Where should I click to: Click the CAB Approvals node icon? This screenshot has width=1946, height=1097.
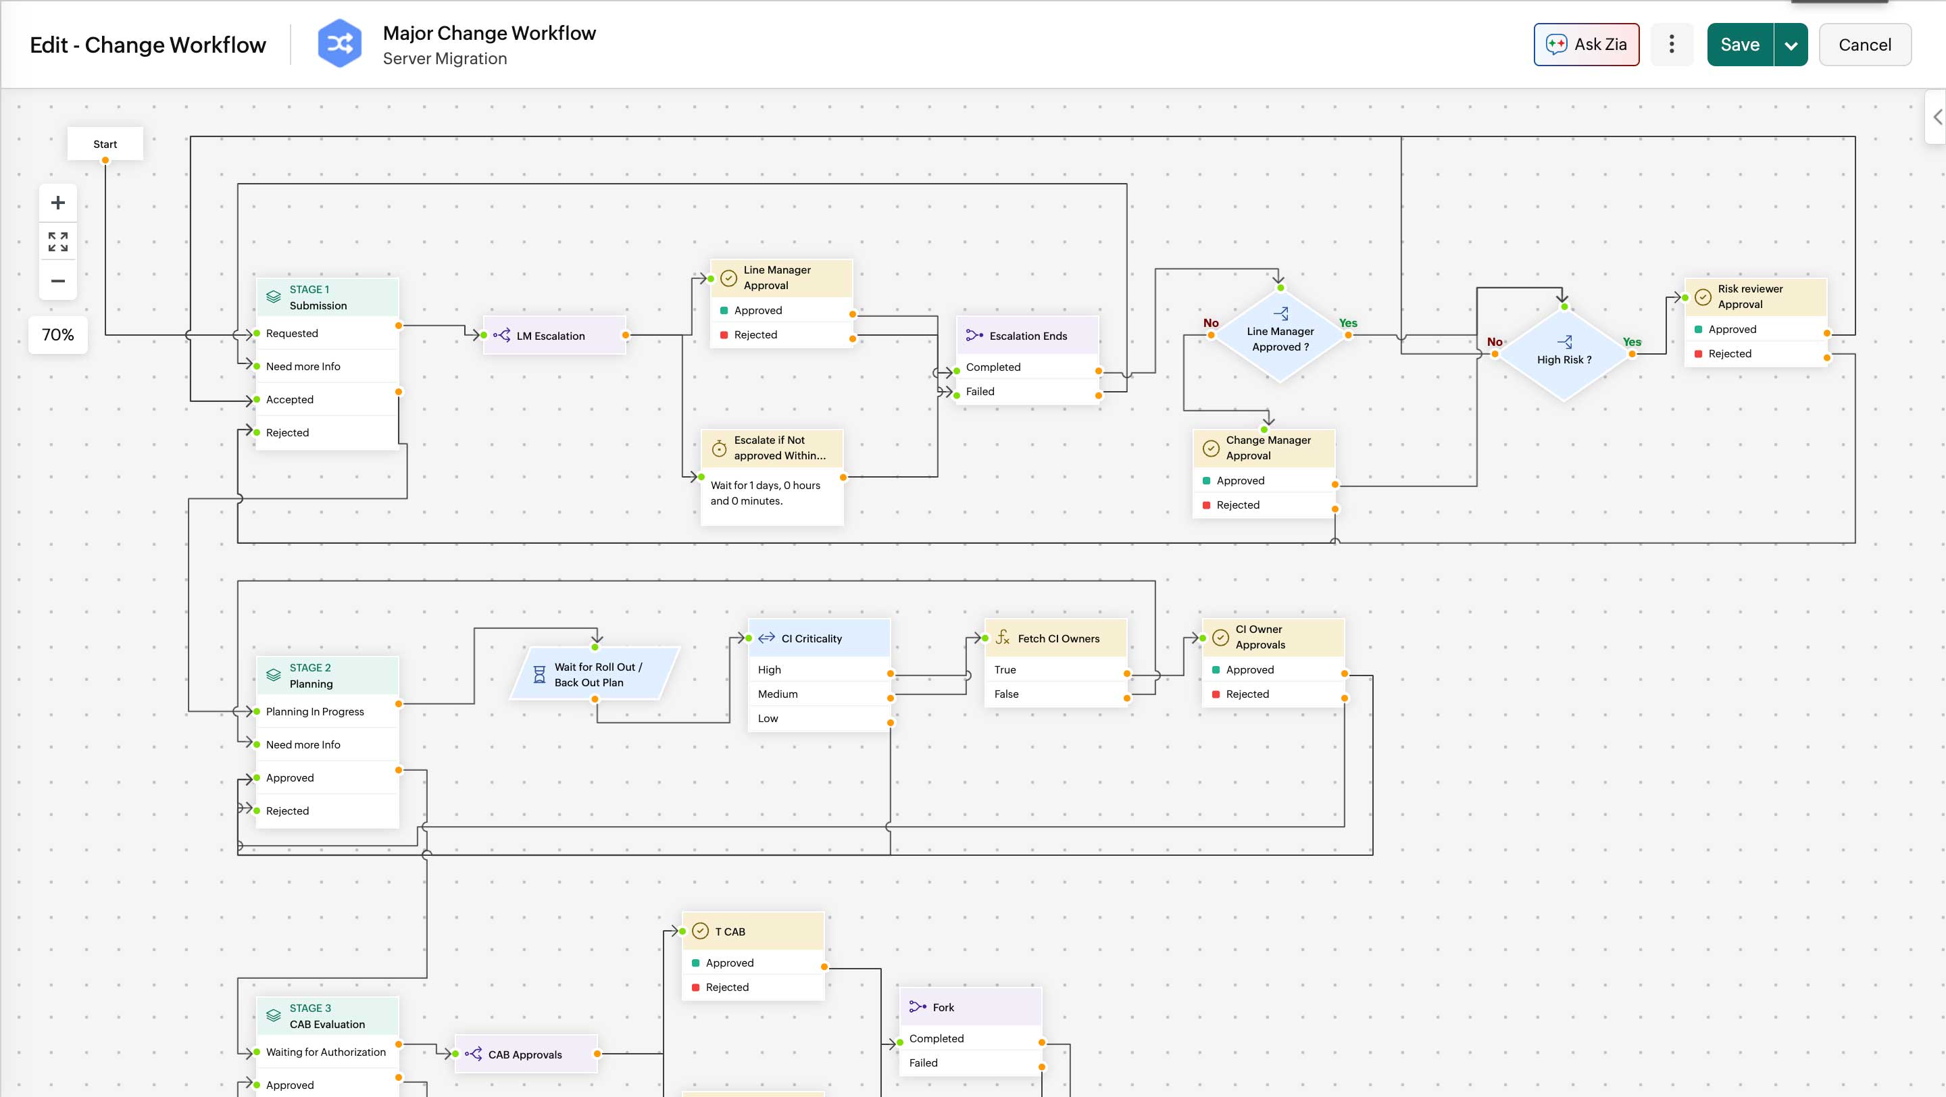coord(474,1053)
